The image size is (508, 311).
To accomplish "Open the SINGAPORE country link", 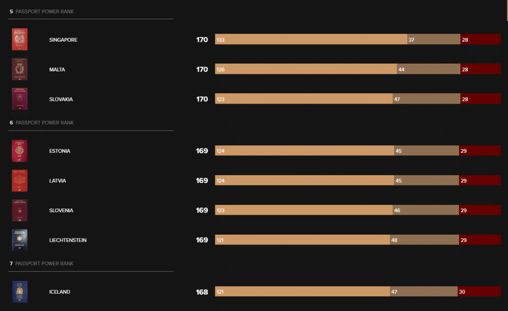I will (x=63, y=40).
